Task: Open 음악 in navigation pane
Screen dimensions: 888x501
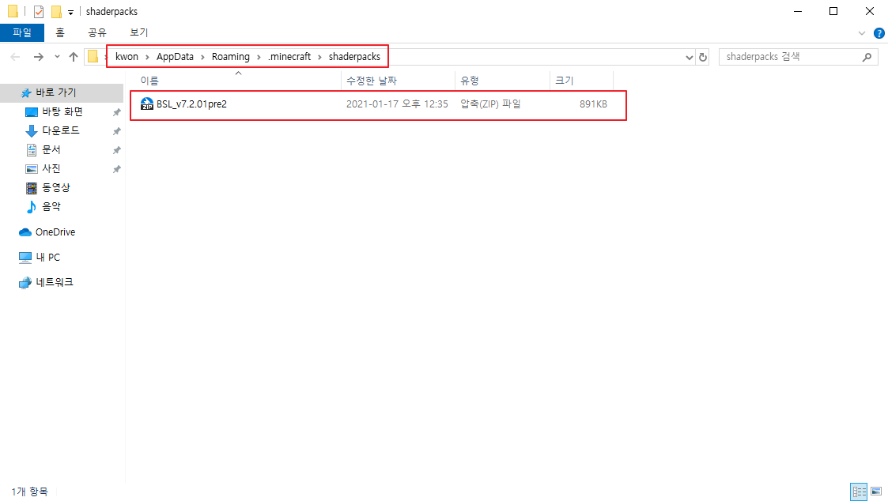Action: (51, 206)
